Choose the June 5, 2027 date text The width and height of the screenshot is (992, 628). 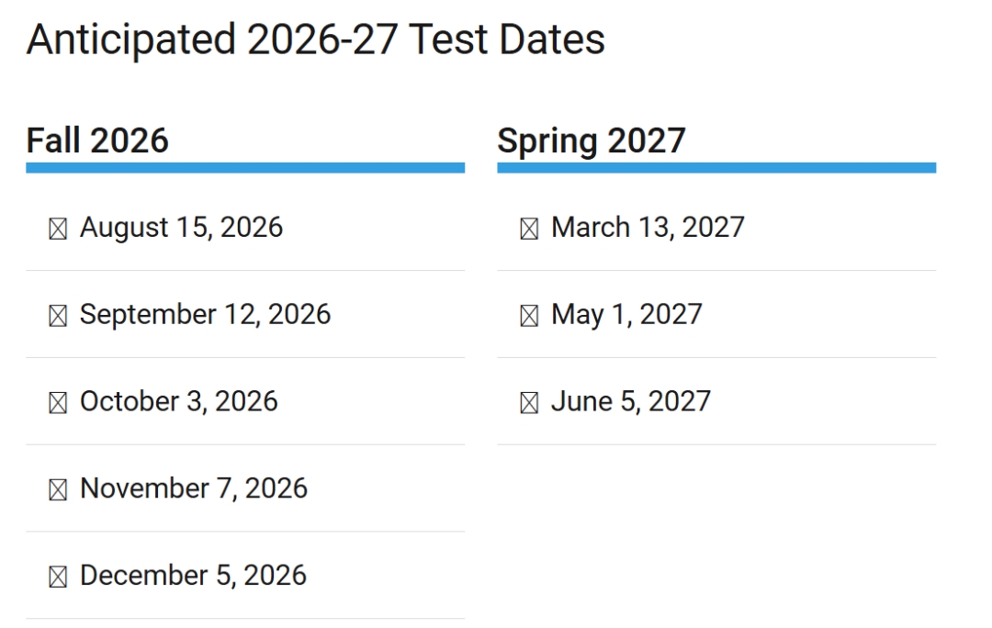630,402
